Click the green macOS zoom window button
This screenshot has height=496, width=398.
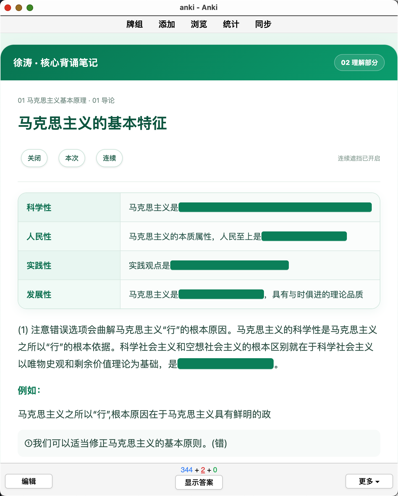click(x=30, y=8)
